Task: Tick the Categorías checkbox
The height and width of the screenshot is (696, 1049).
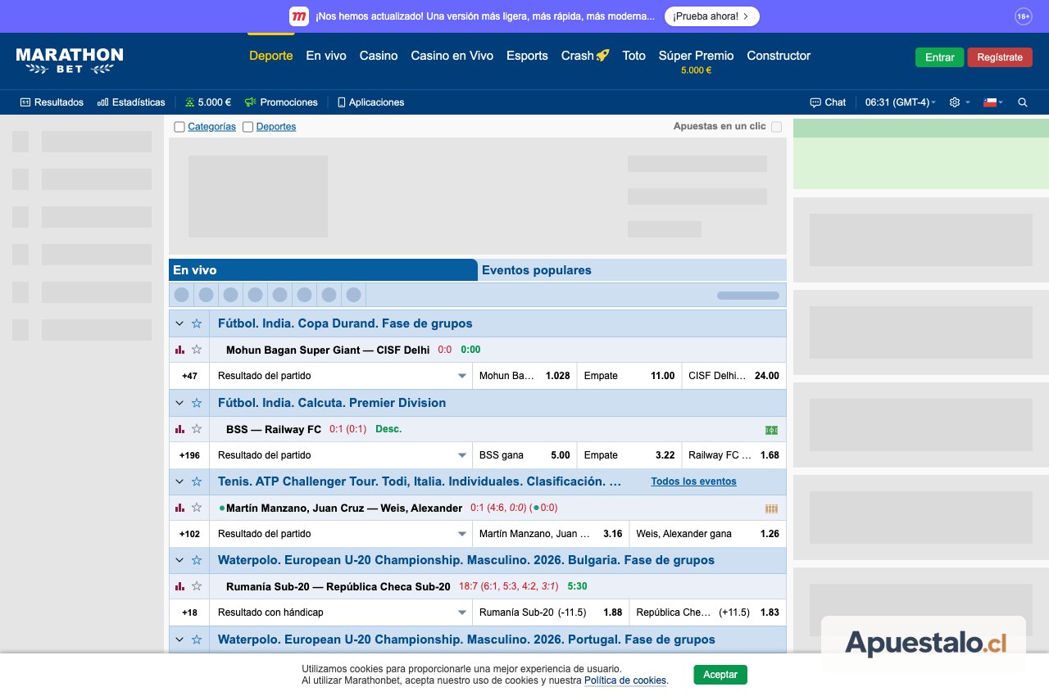Action: click(x=179, y=127)
